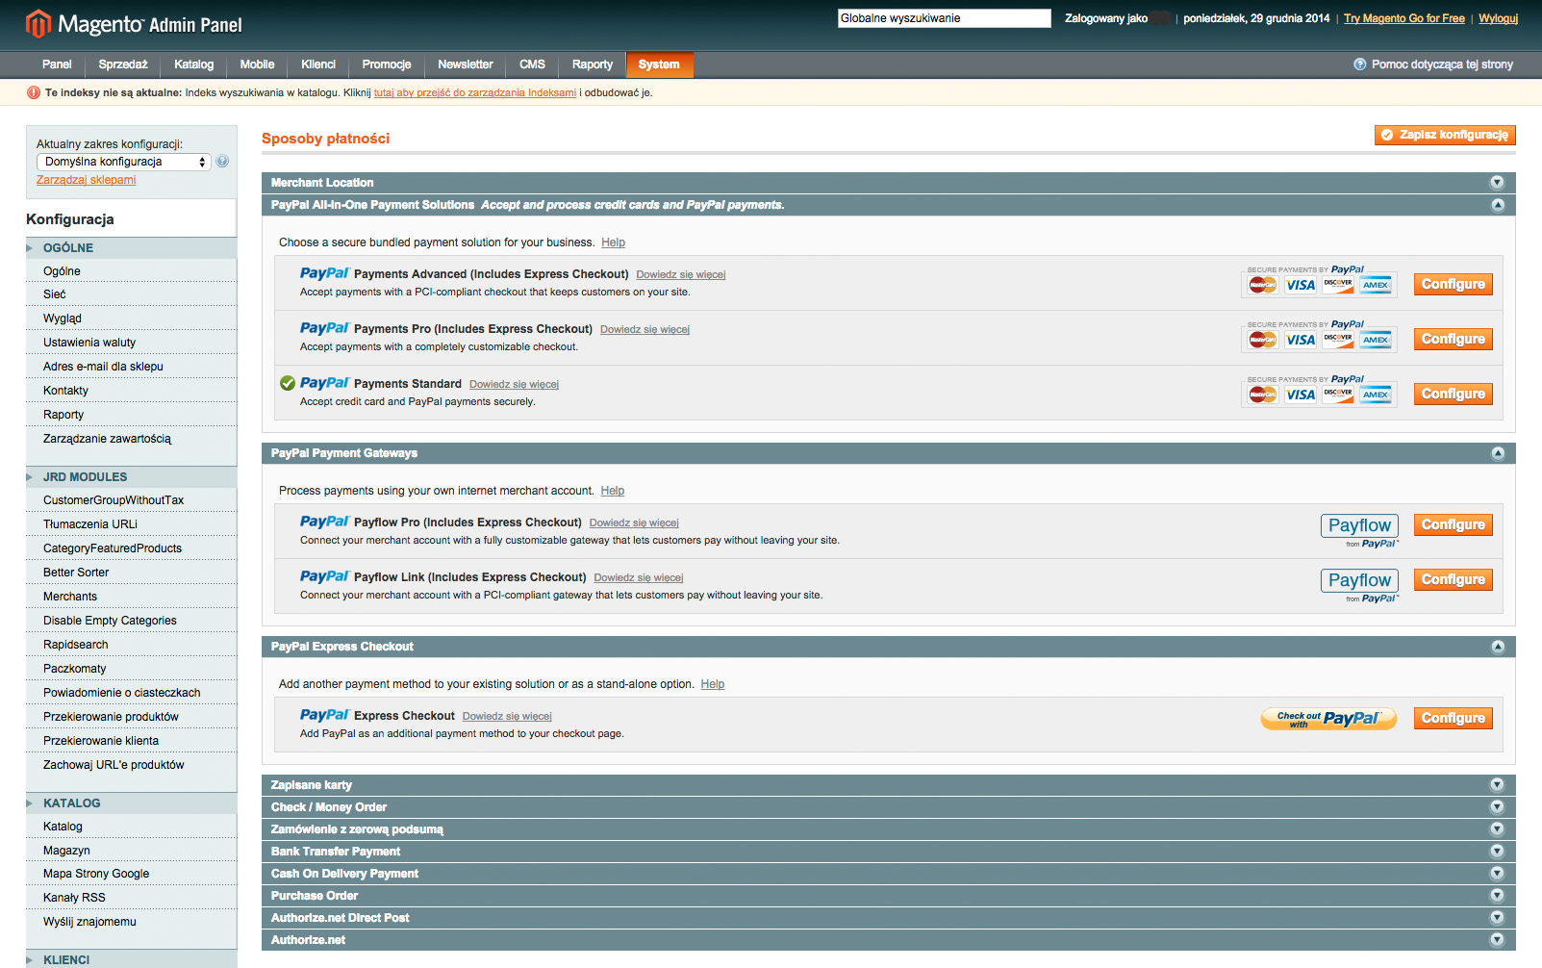Configure Payflow Link
Viewport: 1542px width, 968px height.
(1453, 579)
